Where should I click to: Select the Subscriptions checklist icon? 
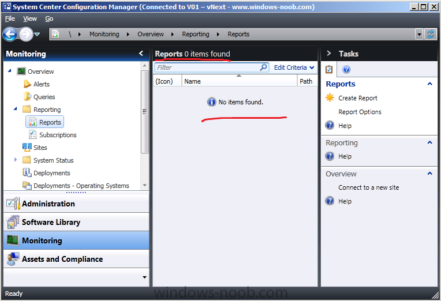[x=33, y=134]
